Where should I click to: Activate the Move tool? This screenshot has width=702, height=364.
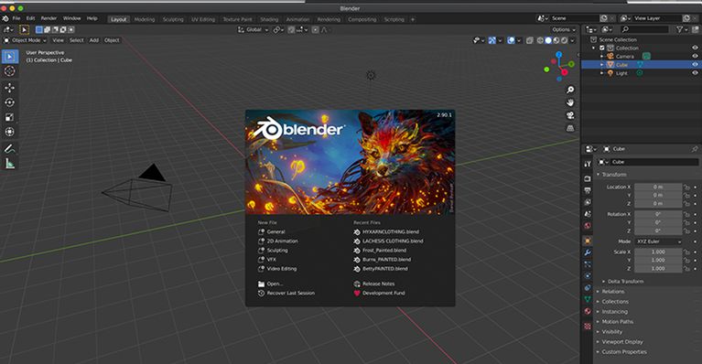click(x=9, y=88)
